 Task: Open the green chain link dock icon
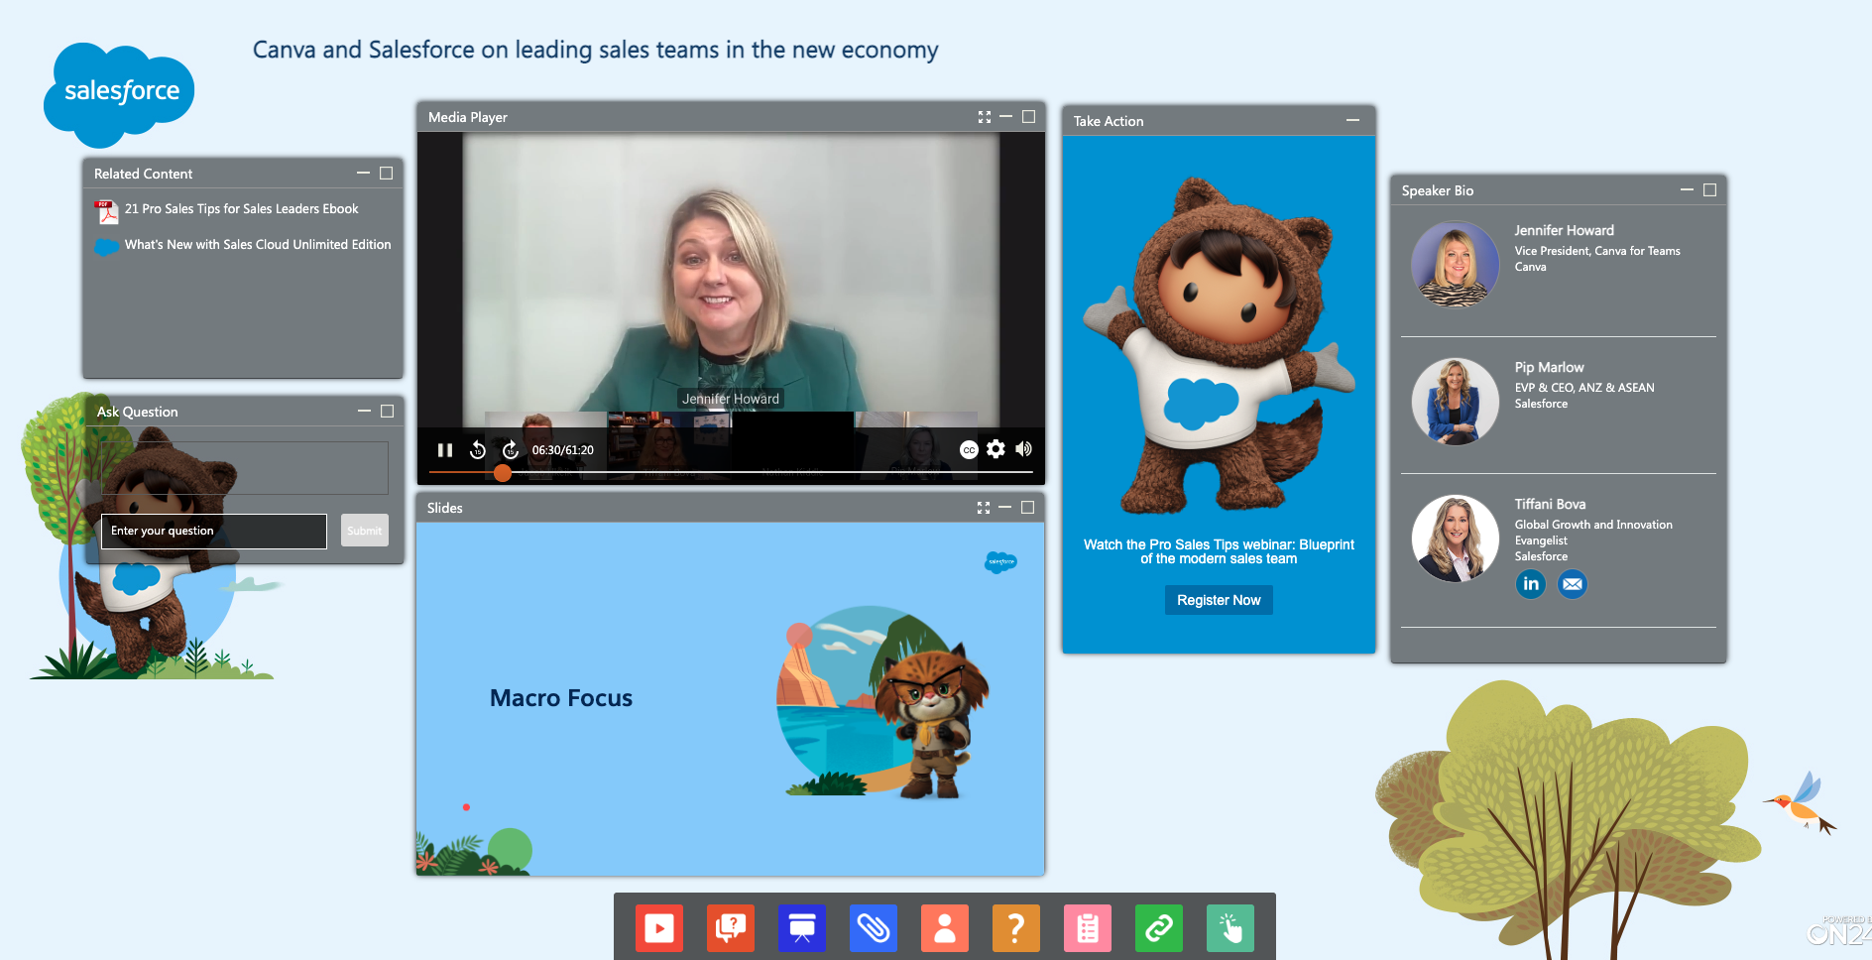click(x=1159, y=928)
